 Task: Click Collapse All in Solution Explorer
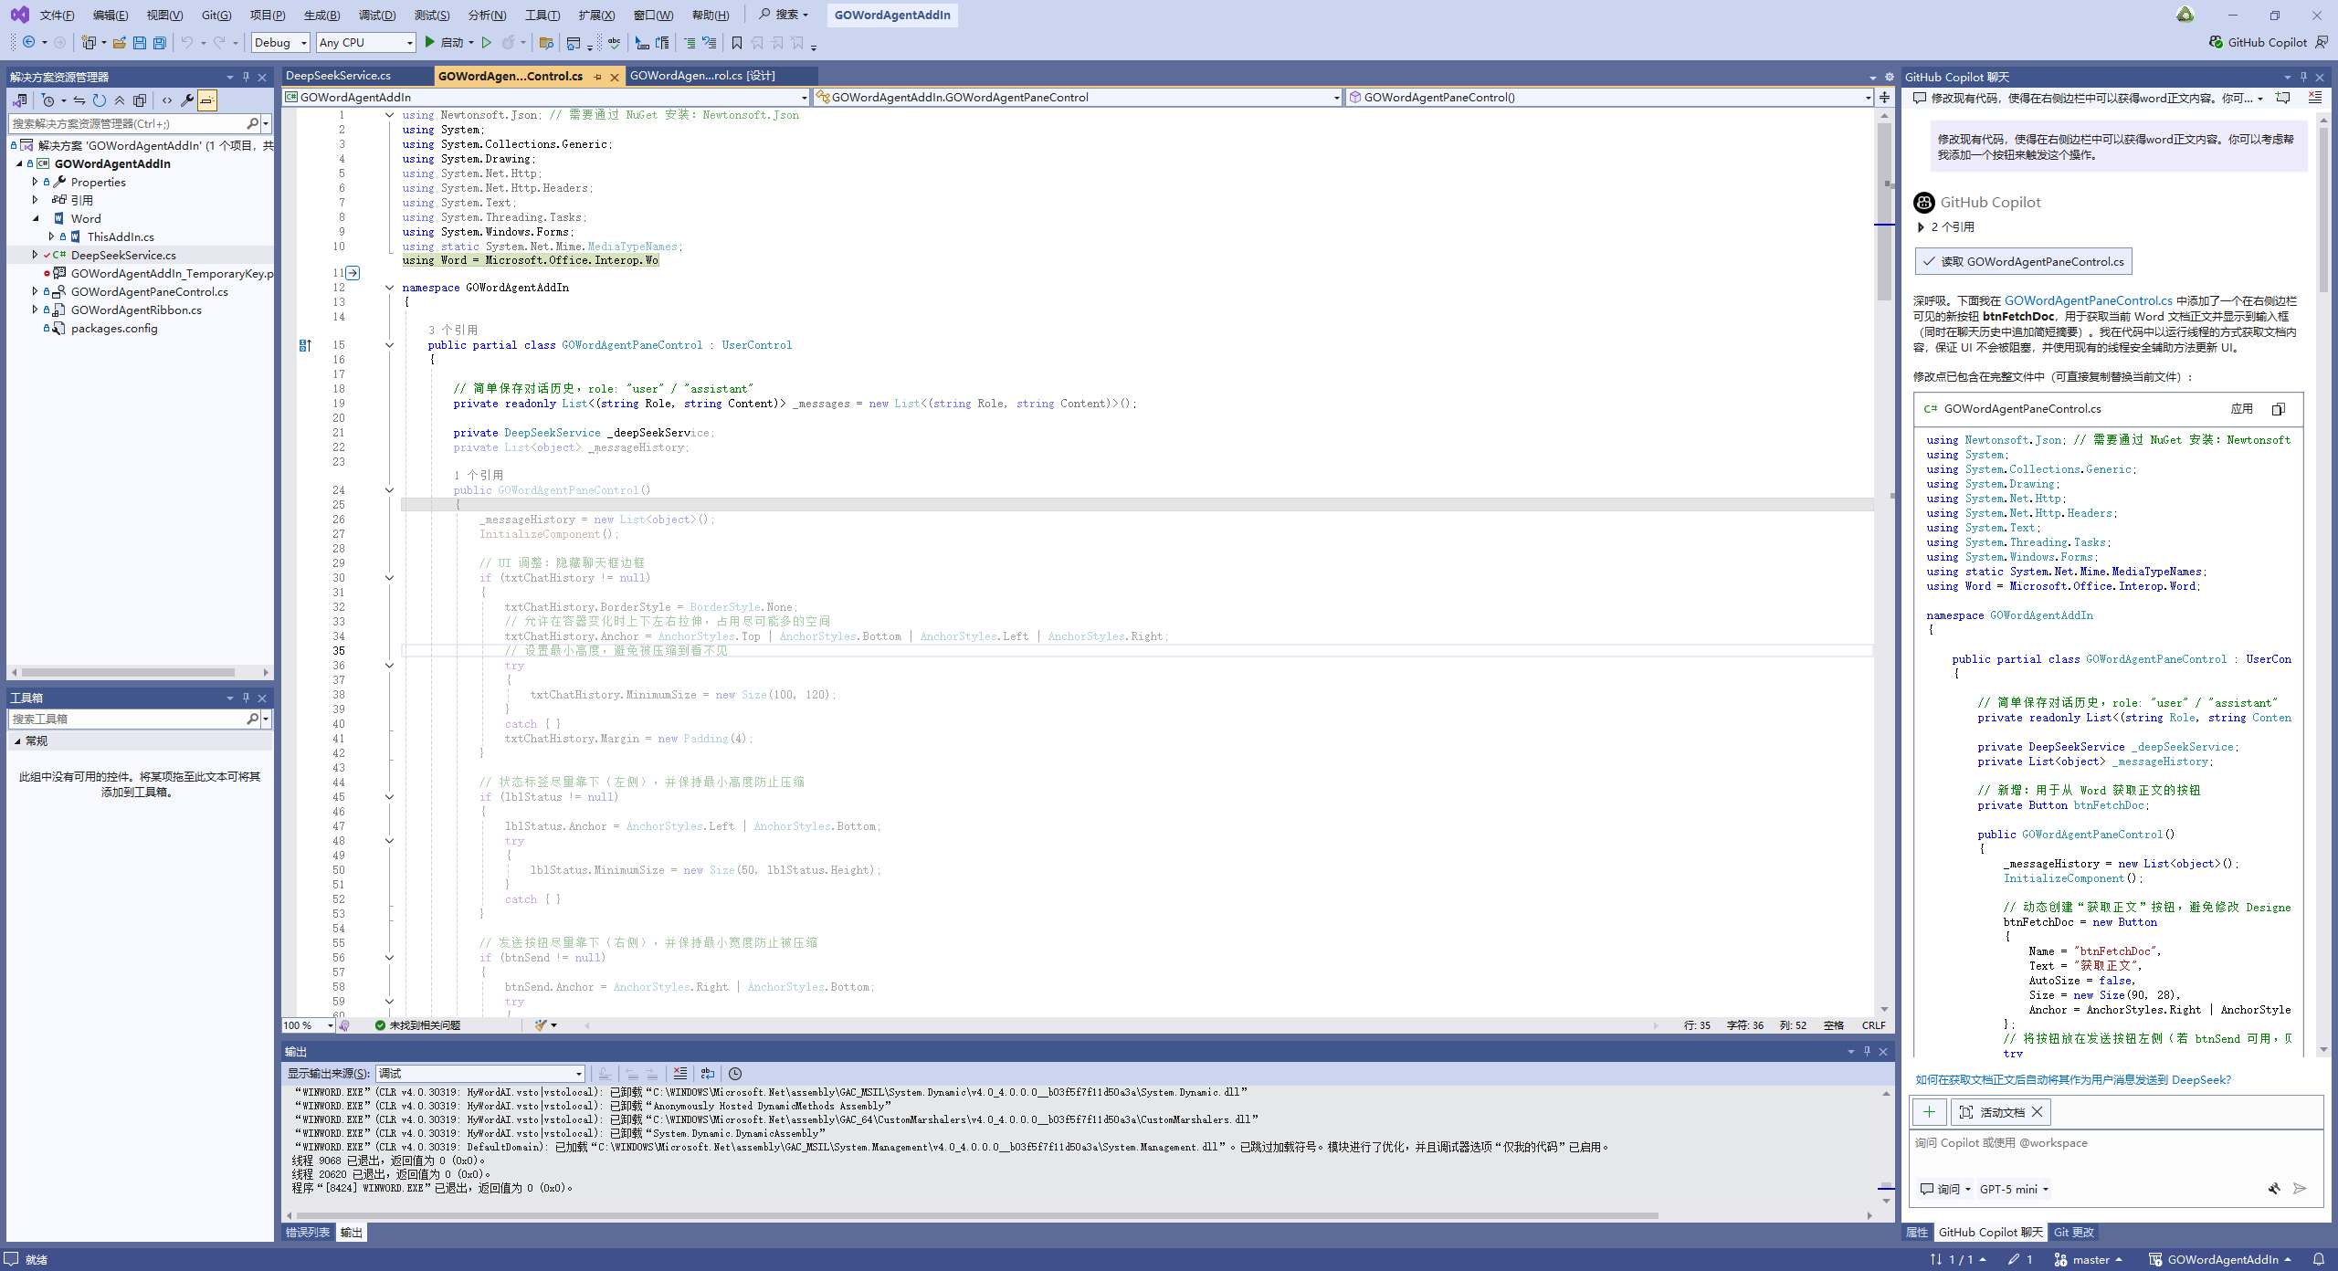tap(120, 100)
